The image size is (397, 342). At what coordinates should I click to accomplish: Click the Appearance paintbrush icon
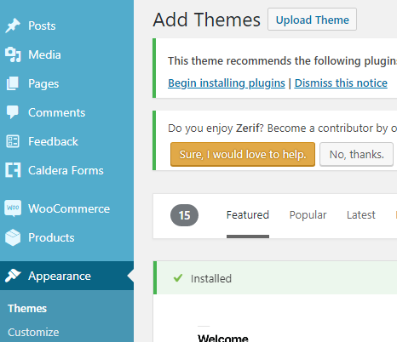tap(13, 276)
